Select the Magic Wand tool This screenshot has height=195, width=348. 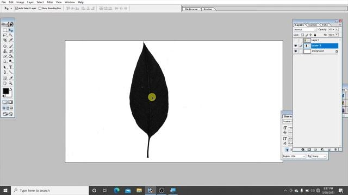pyautogui.click(x=11, y=35)
